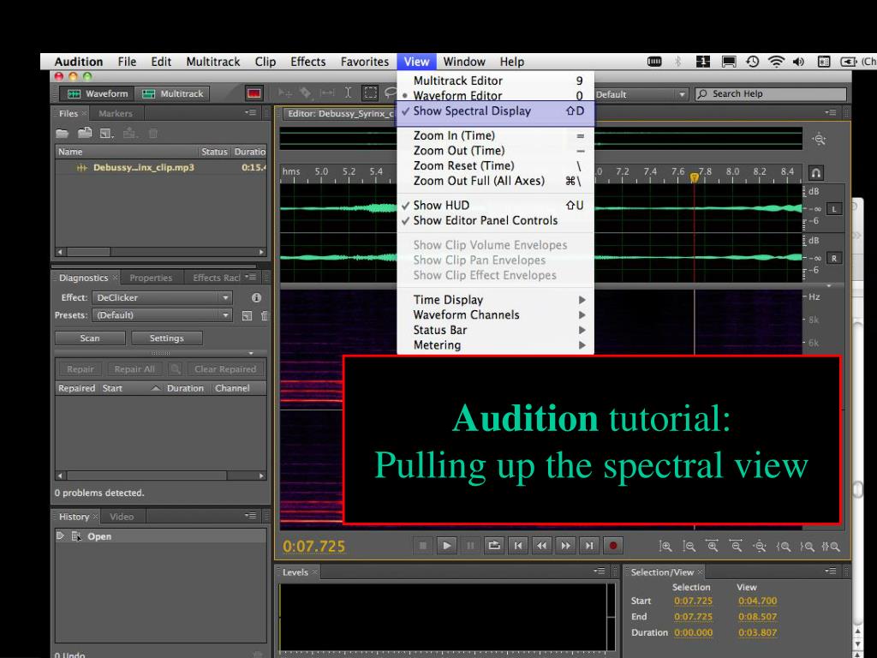
Task: Click the DeClicker effect info icon
Action: [x=256, y=297]
